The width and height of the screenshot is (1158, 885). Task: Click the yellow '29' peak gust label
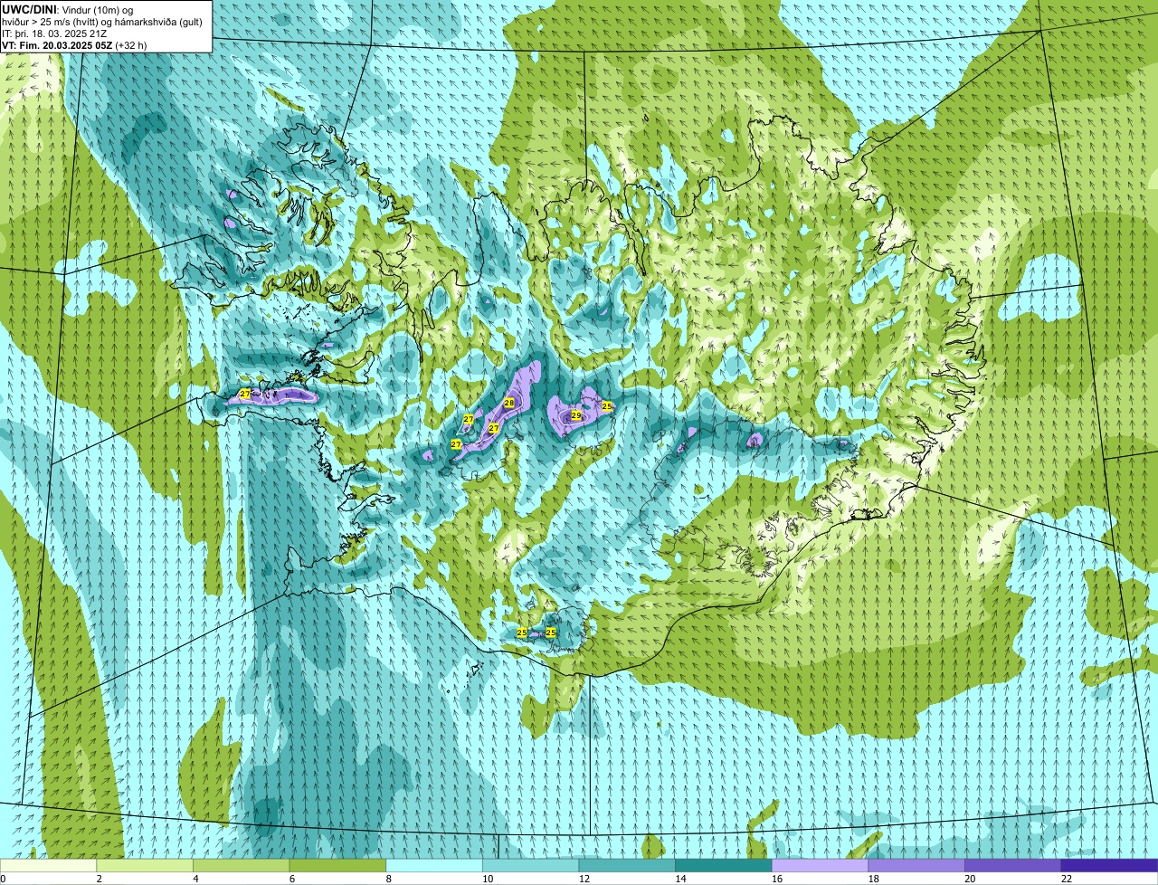pos(576,414)
